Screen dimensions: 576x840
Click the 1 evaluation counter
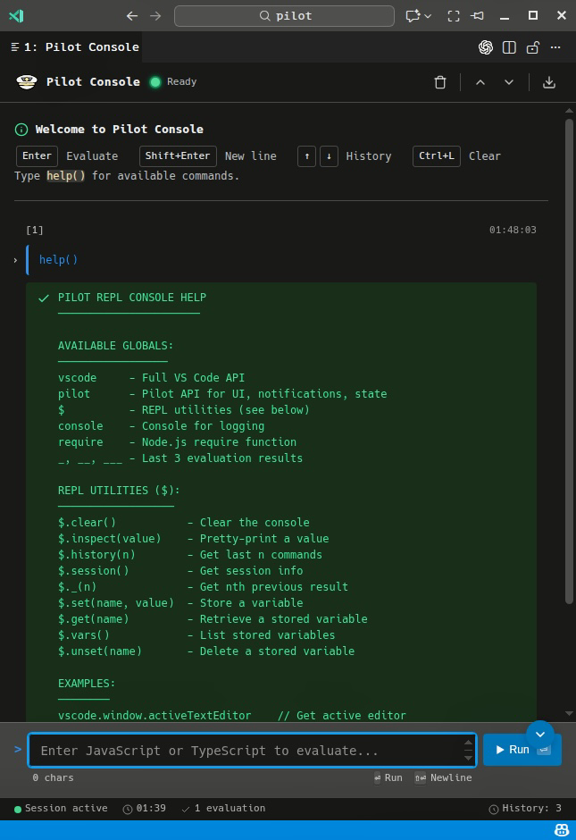pyautogui.click(x=224, y=809)
